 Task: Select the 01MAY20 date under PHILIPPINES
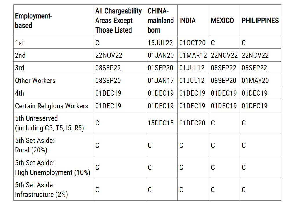tap(255, 81)
